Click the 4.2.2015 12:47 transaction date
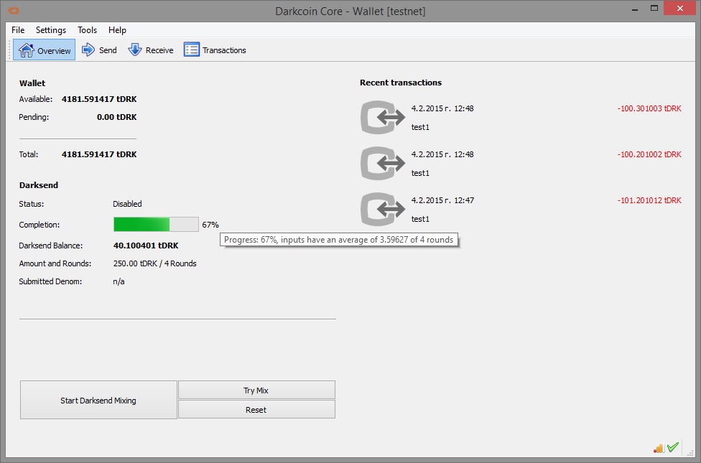 point(442,200)
